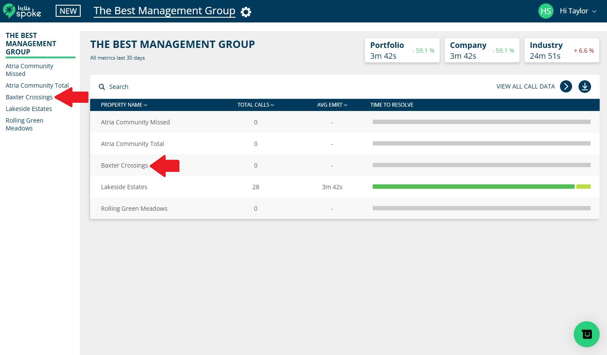Open settings via the gear icon
Image resolution: width=607 pixels, height=355 pixels.
[x=245, y=12]
